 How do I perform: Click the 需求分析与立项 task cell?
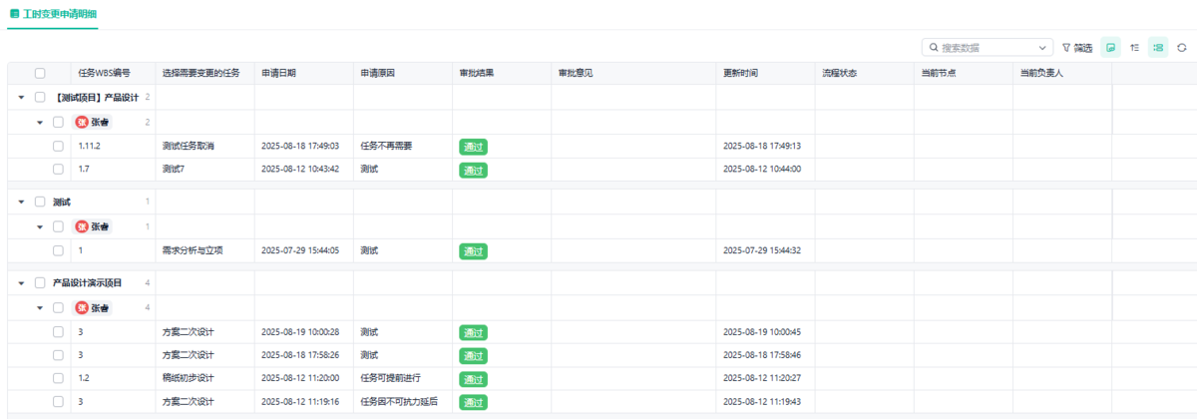coord(193,250)
